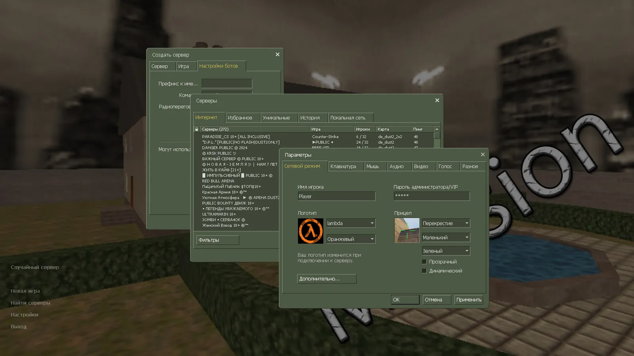Click the Имя игрока text field
This screenshot has height=356, width=634.
pyautogui.click(x=336, y=197)
